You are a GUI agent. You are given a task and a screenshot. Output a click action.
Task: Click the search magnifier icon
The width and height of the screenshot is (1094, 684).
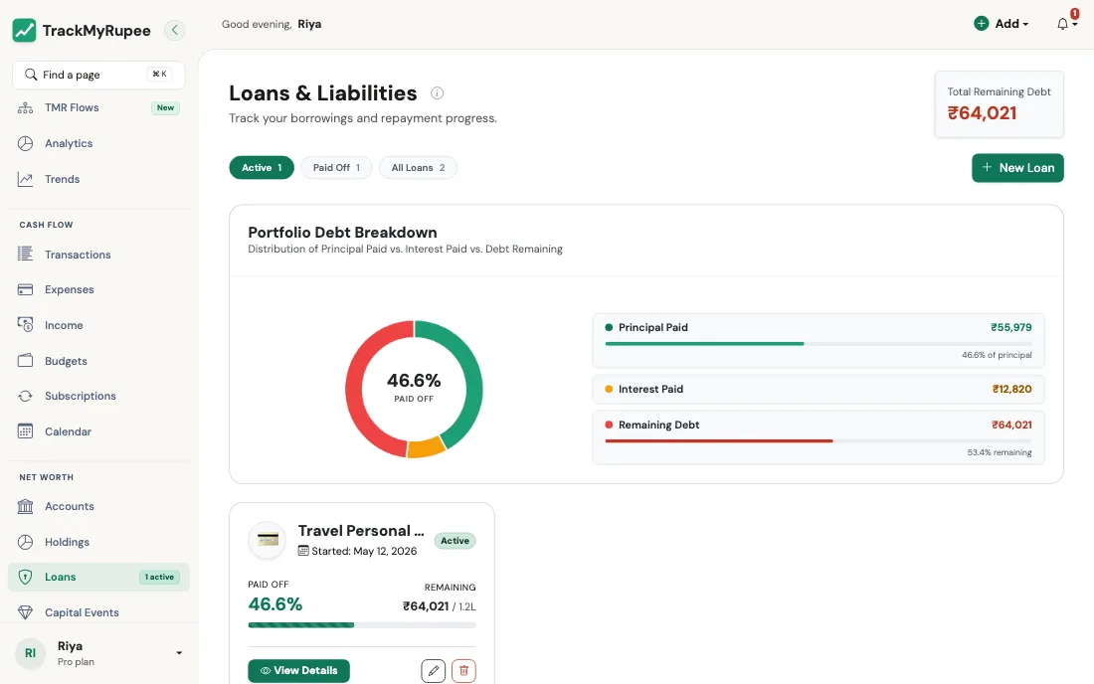pyautogui.click(x=31, y=75)
